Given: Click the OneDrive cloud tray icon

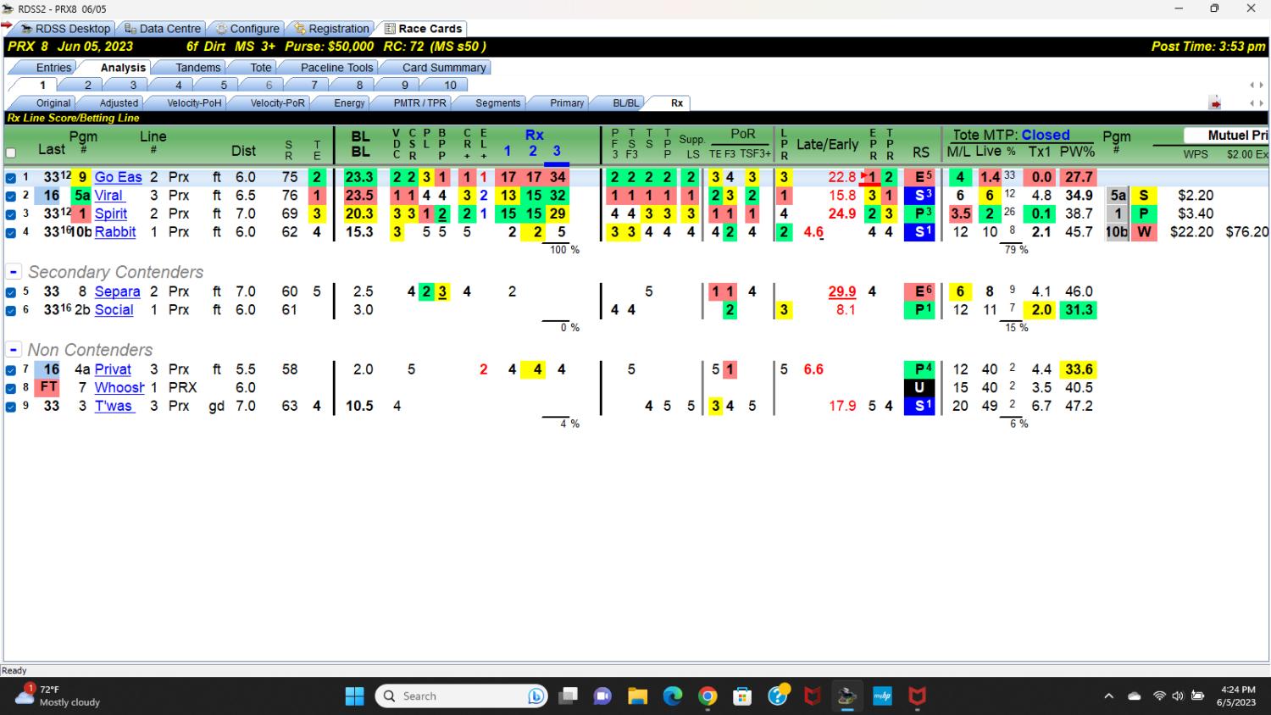Looking at the screenshot, I should pyautogui.click(x=1135, y=696).
